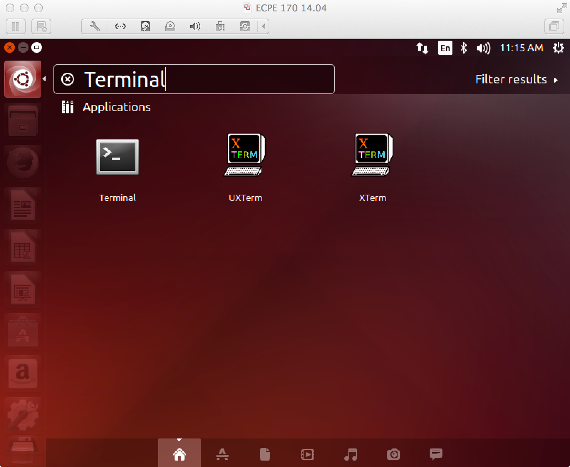570x467 pixels.
Task: Switch to the Music lens
Action: tap(351, 453)
